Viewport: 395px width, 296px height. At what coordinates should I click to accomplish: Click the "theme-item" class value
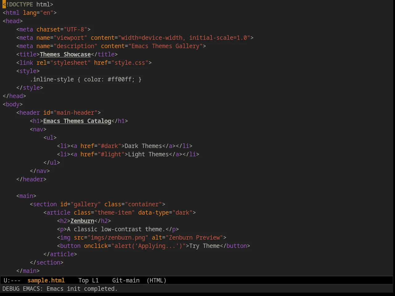(x=114, y=212)
